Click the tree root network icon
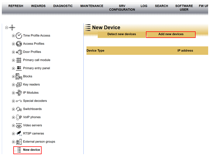 (12, 27)
